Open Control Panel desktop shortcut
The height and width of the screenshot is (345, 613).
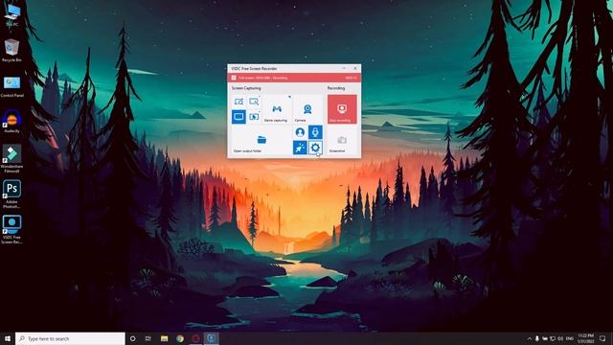pyautogui.click(x=12, y=86)
